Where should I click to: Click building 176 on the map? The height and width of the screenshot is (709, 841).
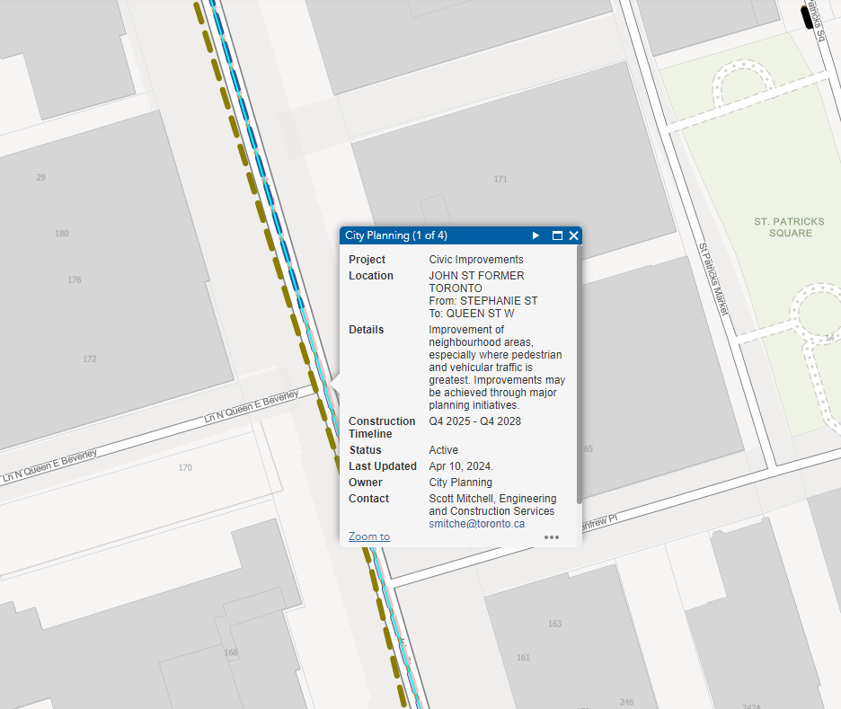point(75,279)
